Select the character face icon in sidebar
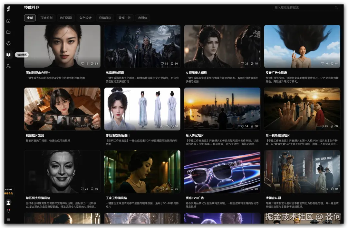 8,43
